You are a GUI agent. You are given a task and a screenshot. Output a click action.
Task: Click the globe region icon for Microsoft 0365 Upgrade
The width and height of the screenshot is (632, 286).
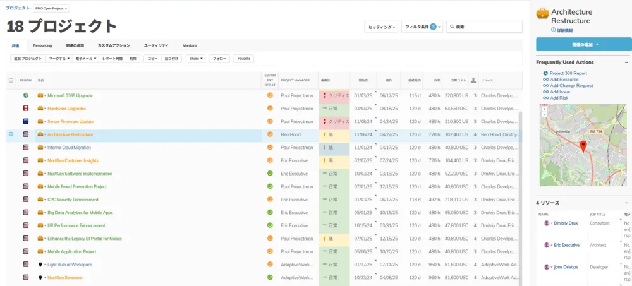coord(26,96)
